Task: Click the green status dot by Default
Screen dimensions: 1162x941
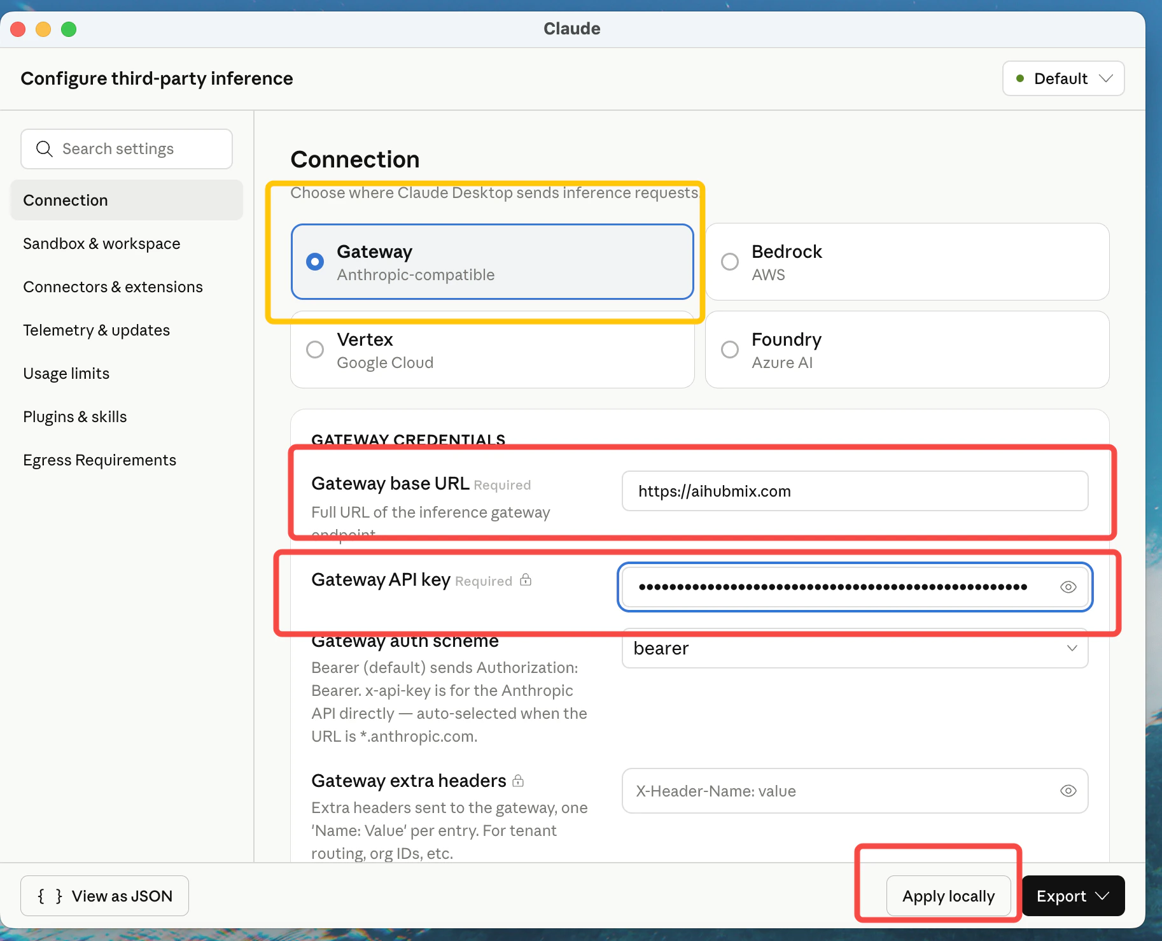Action: click(1020, 78)
